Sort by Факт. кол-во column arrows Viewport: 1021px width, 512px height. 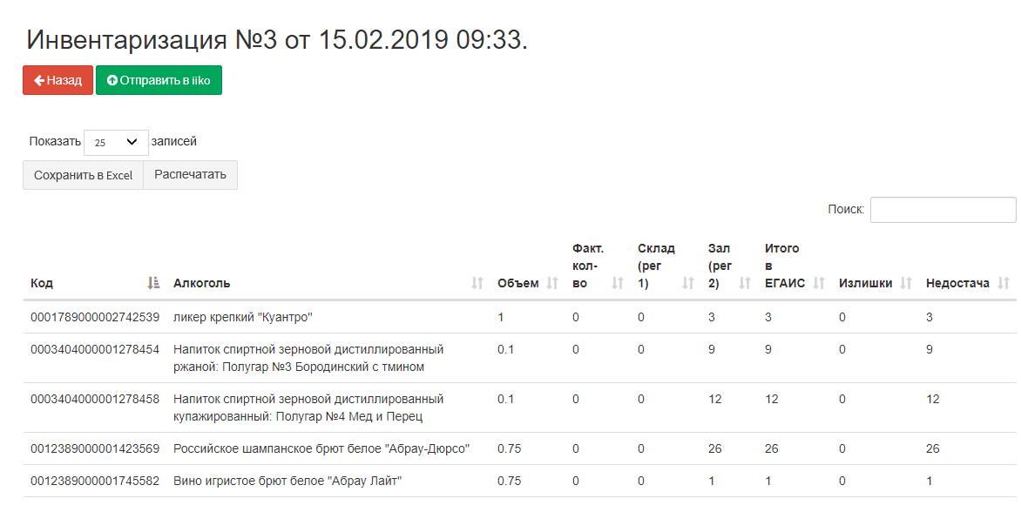point(618,283)
